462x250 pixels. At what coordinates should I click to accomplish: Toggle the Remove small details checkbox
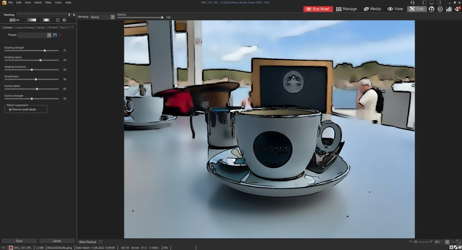(10, 110)
